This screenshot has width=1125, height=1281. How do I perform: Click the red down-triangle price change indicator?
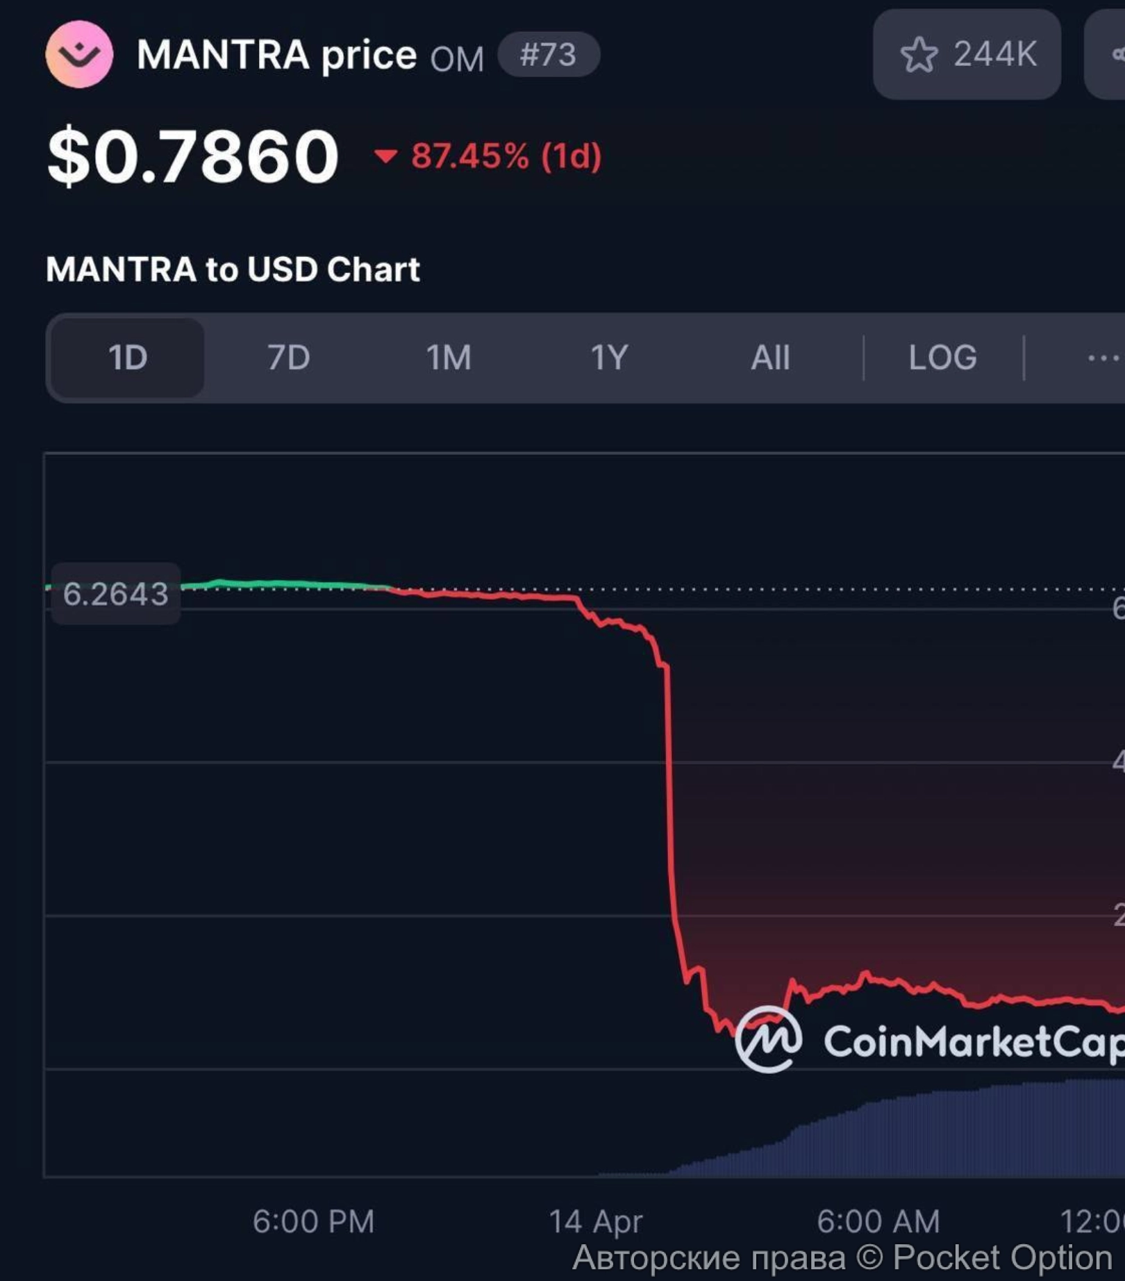pos(386,156)
